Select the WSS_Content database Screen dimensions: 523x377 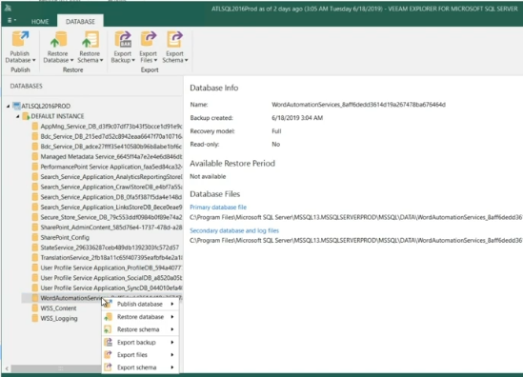pos(58,308)
